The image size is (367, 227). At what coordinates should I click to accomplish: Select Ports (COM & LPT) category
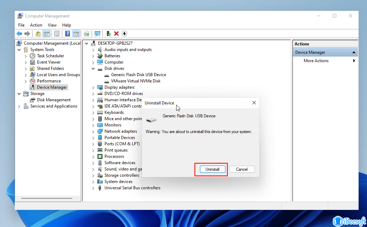(122, 144)
